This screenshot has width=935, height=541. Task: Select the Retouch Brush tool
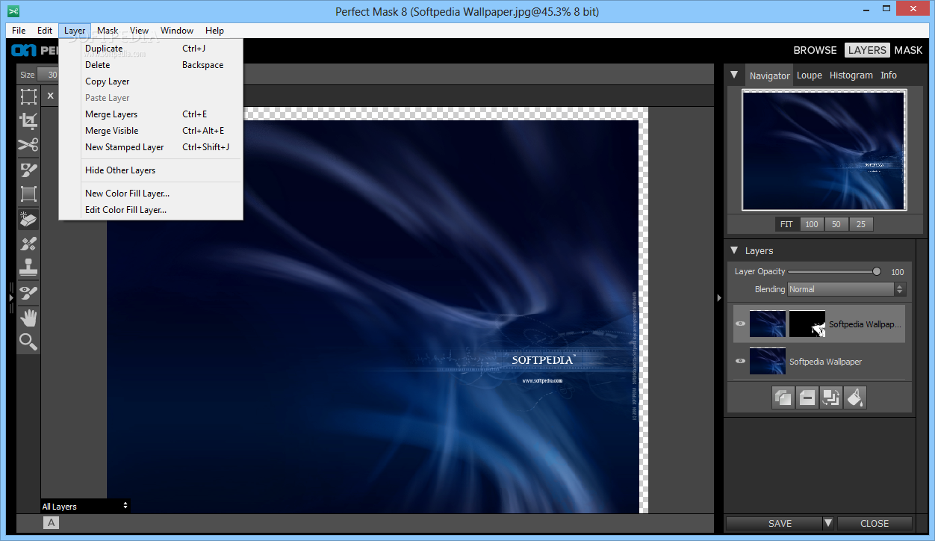pos(28,244)
